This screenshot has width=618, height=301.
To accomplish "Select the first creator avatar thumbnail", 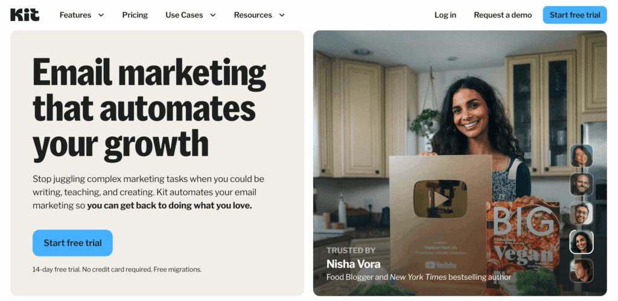I will [x=581, y=156].
